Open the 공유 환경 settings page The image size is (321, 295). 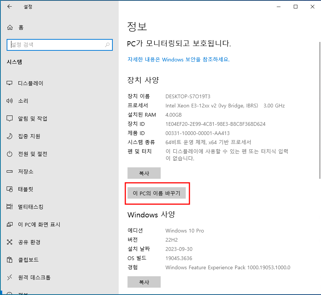pyautogui.click(x=29, y=242)
